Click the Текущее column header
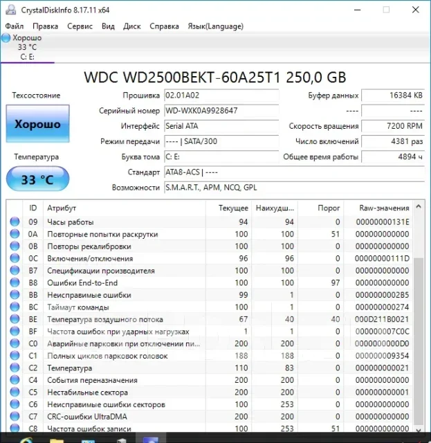Viewport: 431px width, 443px height. click(229, 208)
